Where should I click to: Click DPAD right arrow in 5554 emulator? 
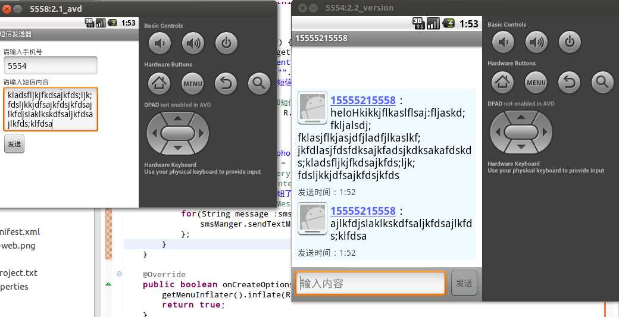coord(545,132)
